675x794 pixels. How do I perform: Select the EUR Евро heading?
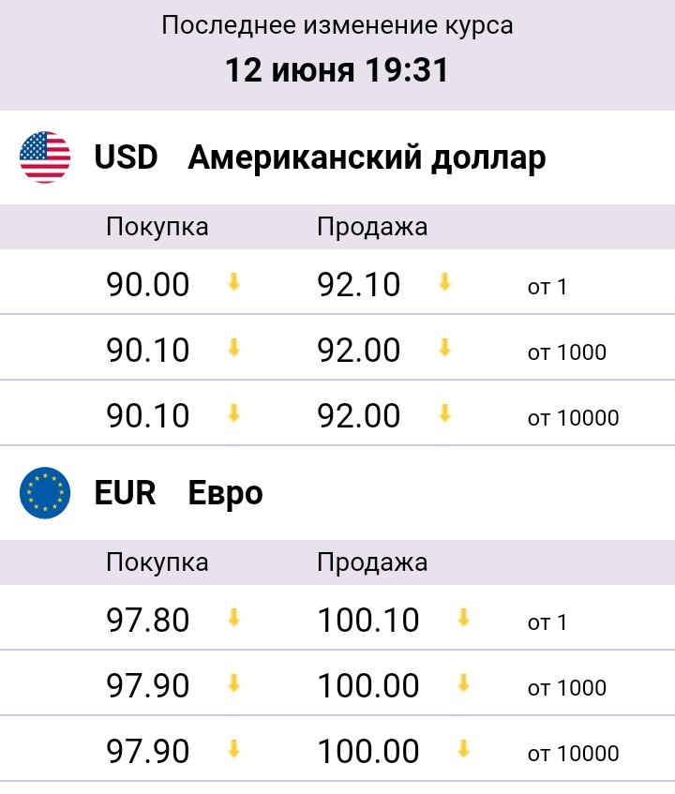[178, 493]
